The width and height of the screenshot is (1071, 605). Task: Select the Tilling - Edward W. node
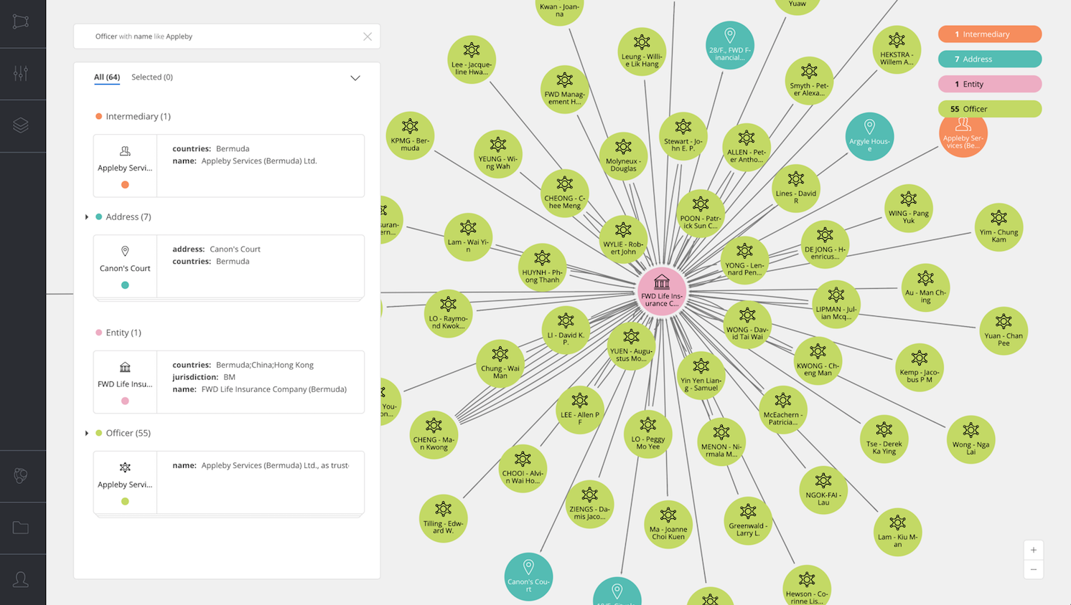click(444, 518)
